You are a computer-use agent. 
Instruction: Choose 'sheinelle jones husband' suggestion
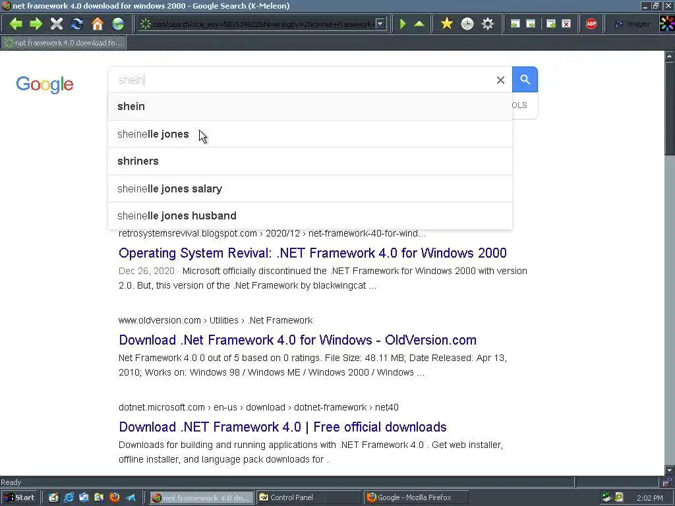point(310,215)
